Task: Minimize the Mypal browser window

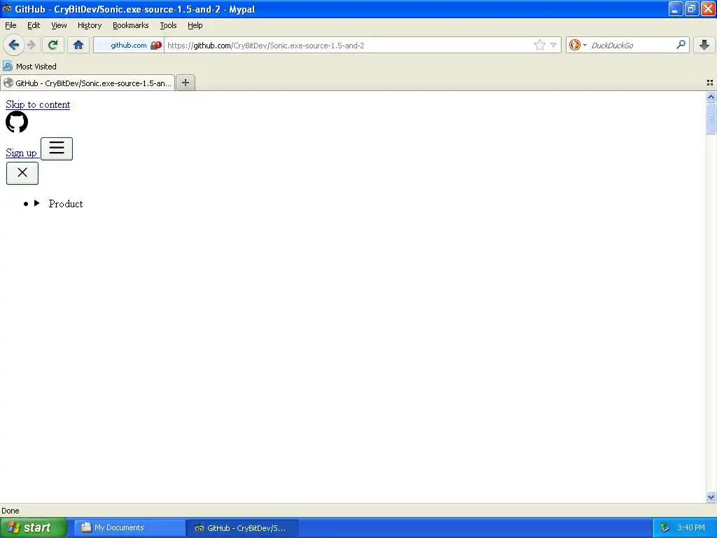Action: pyautogui.click(x=676, y=8)
